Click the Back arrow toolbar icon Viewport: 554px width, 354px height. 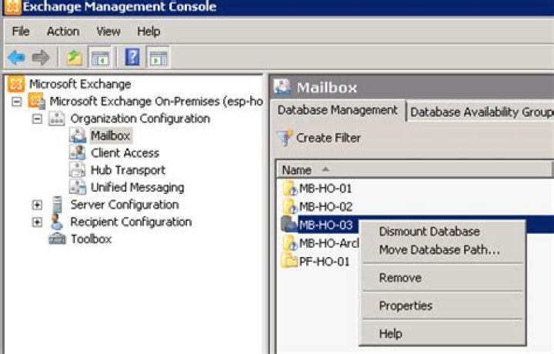16,57
